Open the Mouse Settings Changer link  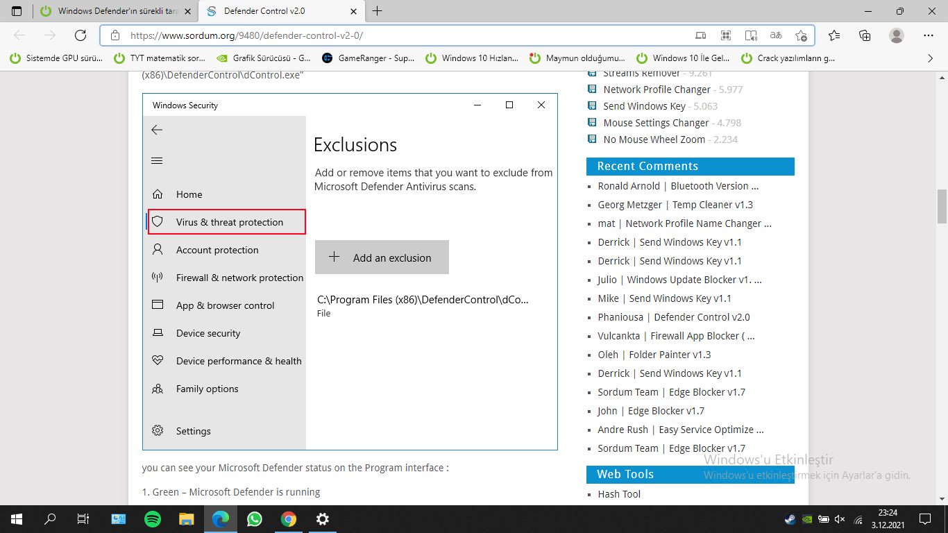(656, 123)
